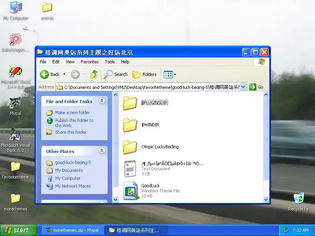
Task: Click the grayed Forward arrow button
Action: tap(75, 74)
